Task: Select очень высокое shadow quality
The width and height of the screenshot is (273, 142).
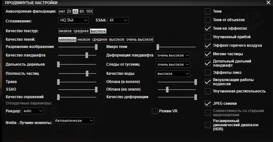Action: pos(139,39)
